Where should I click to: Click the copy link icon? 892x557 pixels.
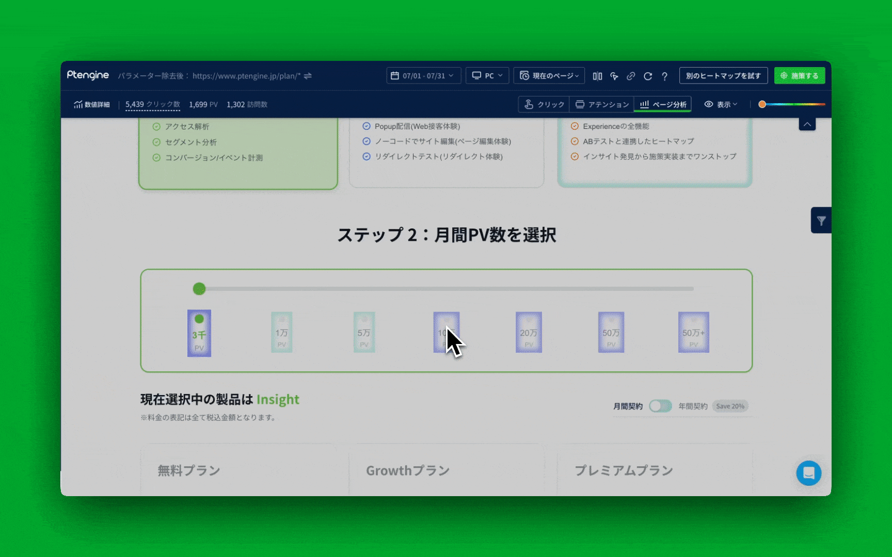click(631, 76)
